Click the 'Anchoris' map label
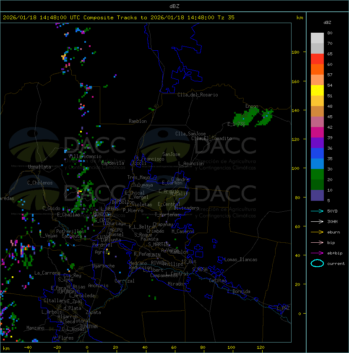The width and height of the screenshot is (349, 353). 98,286
